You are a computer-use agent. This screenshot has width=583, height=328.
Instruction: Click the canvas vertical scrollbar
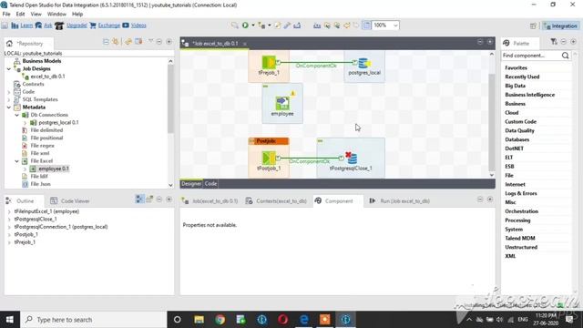click(492, 123)
